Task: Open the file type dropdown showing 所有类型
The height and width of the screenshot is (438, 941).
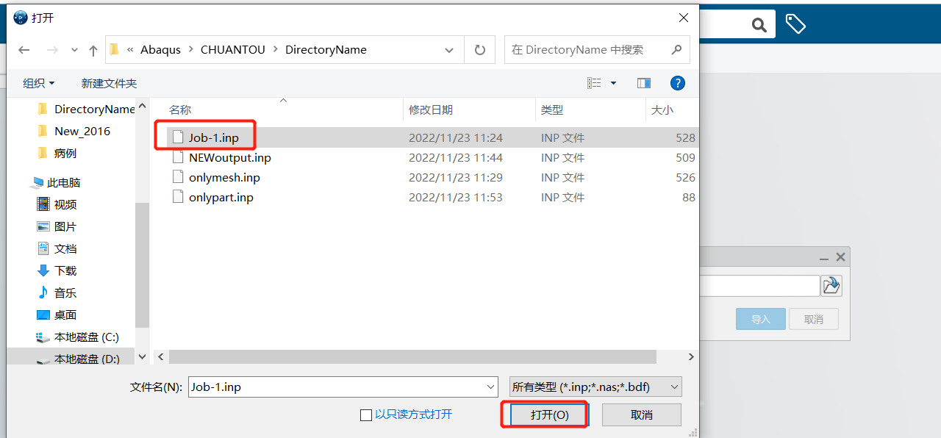Action: point(595,386)
